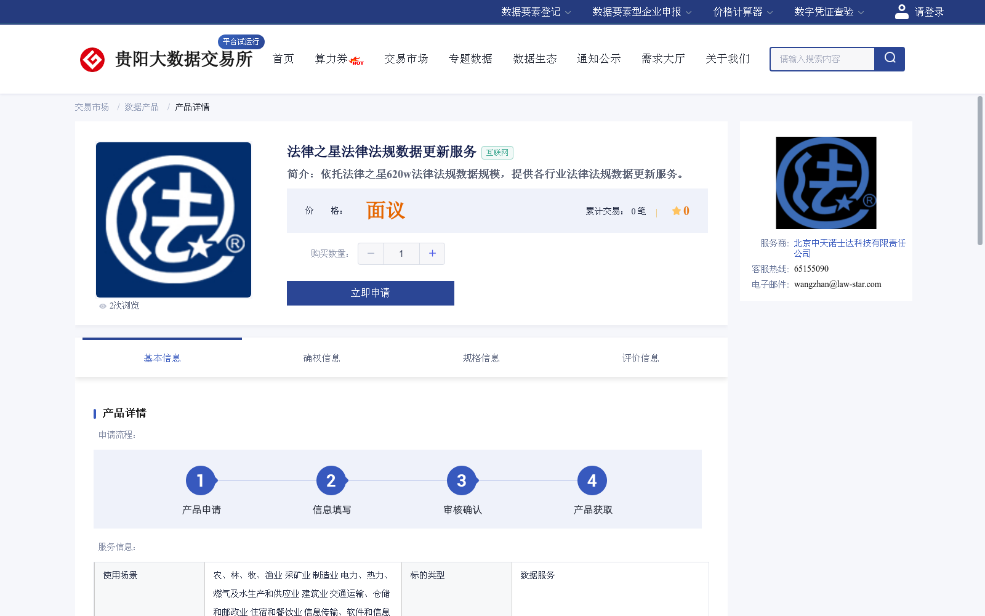Open the 专题数据 menu item

coord(470,59)
